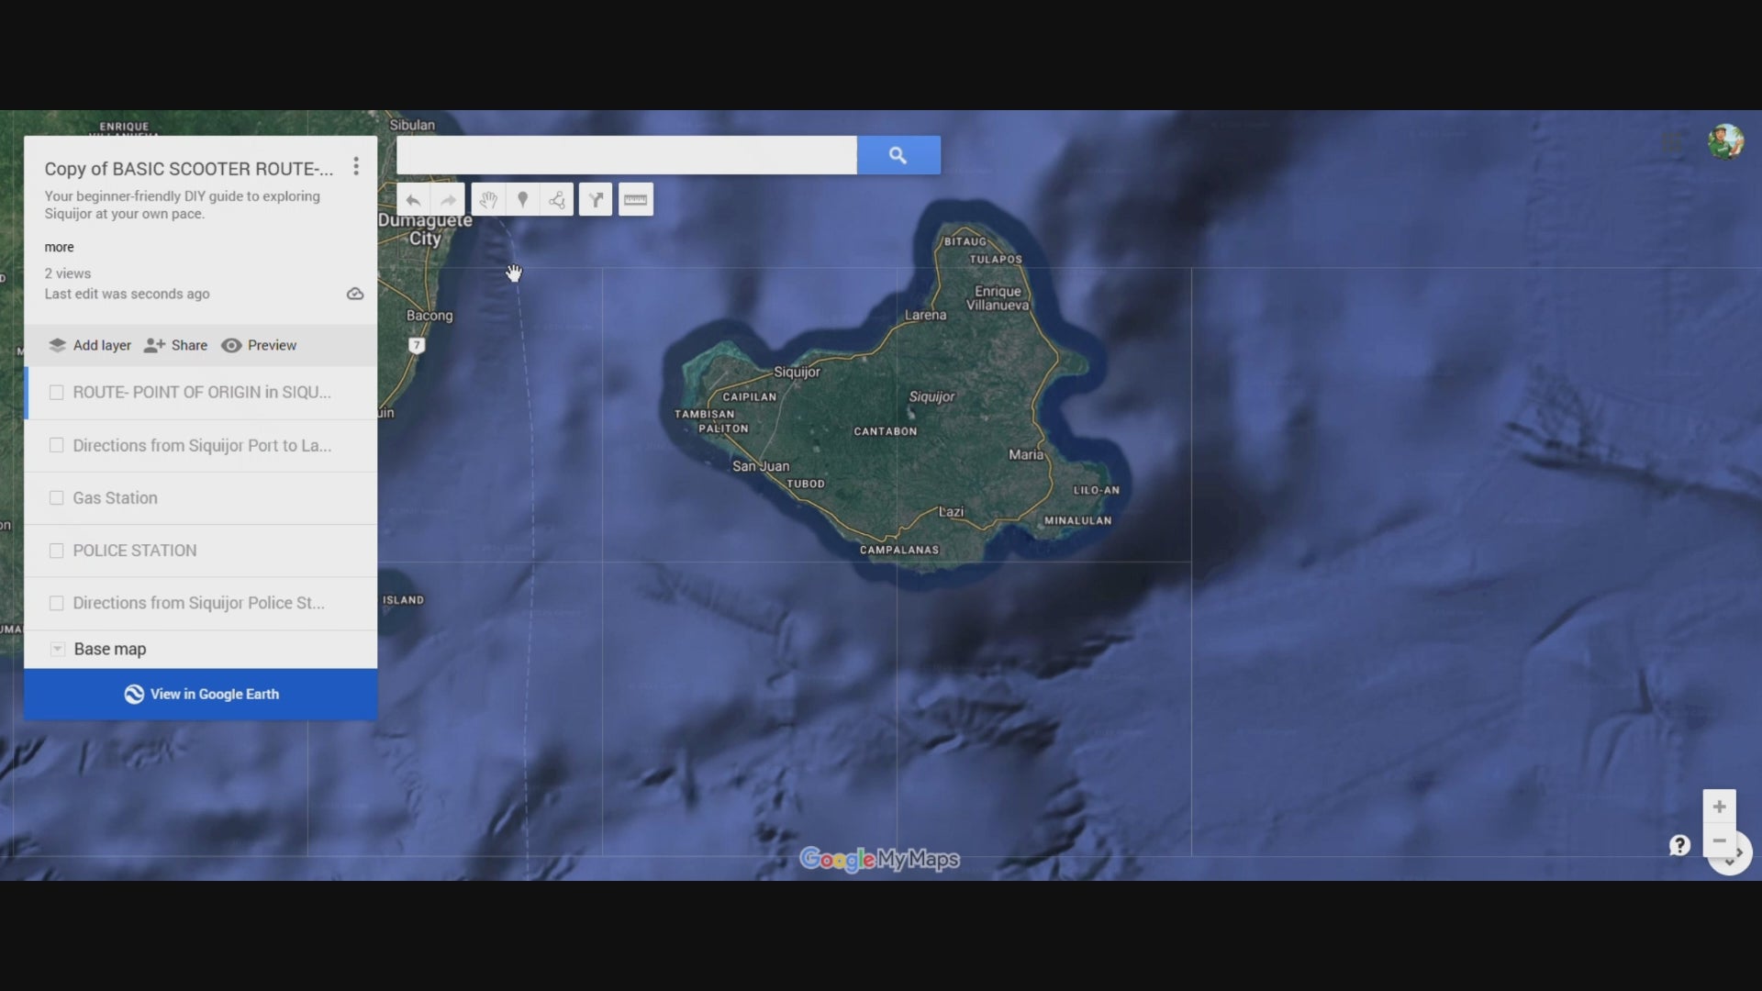Screen dimensions: 1762x991
Task: Click the Sibulan label on the map
Action: coord(412,125)
